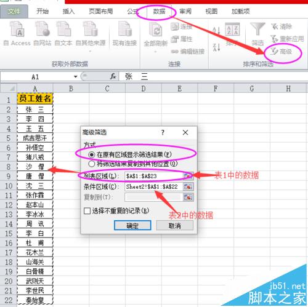Viewport: 308px width, 307px height.
Task: Switch to 视图 (View) tab
Action: coord(211,11)
